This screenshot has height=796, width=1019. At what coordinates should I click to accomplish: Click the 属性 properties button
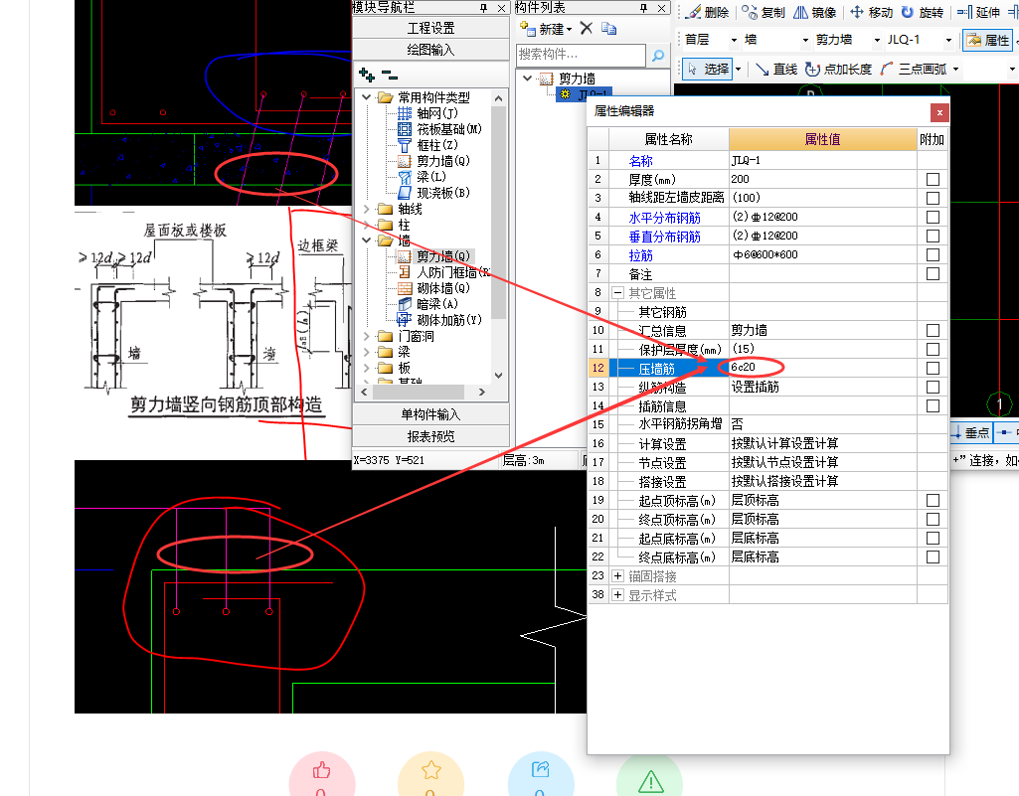click(x=987, y=41)
